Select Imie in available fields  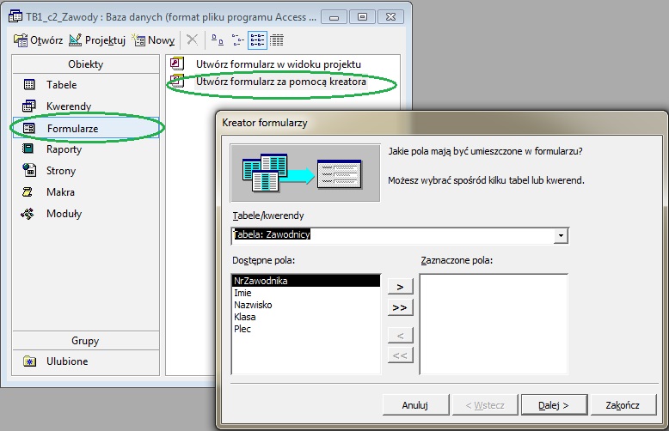(x=306, y=293)
